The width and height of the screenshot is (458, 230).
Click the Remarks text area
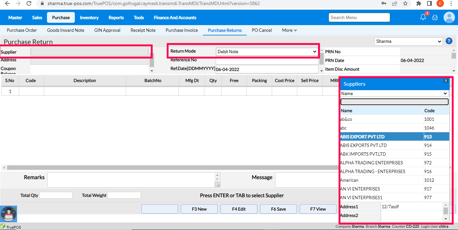point(132,180)
